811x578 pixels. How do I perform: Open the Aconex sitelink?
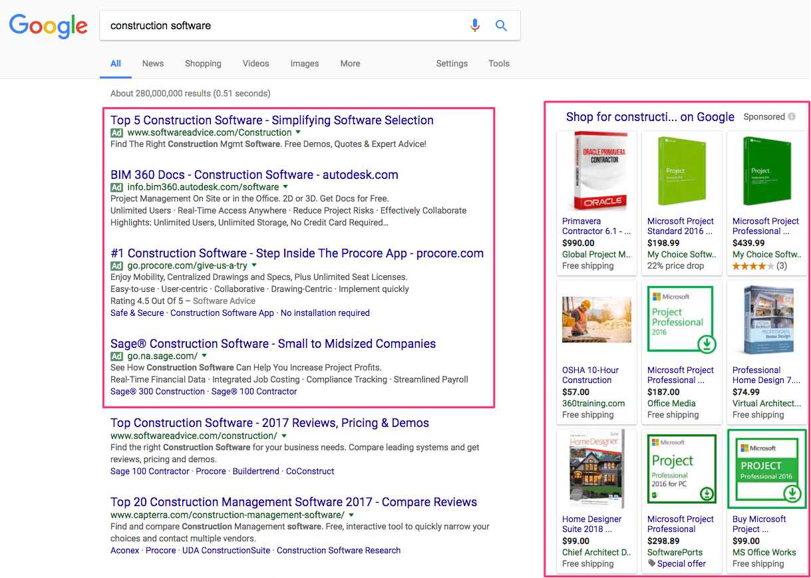(x=125, y=551)
